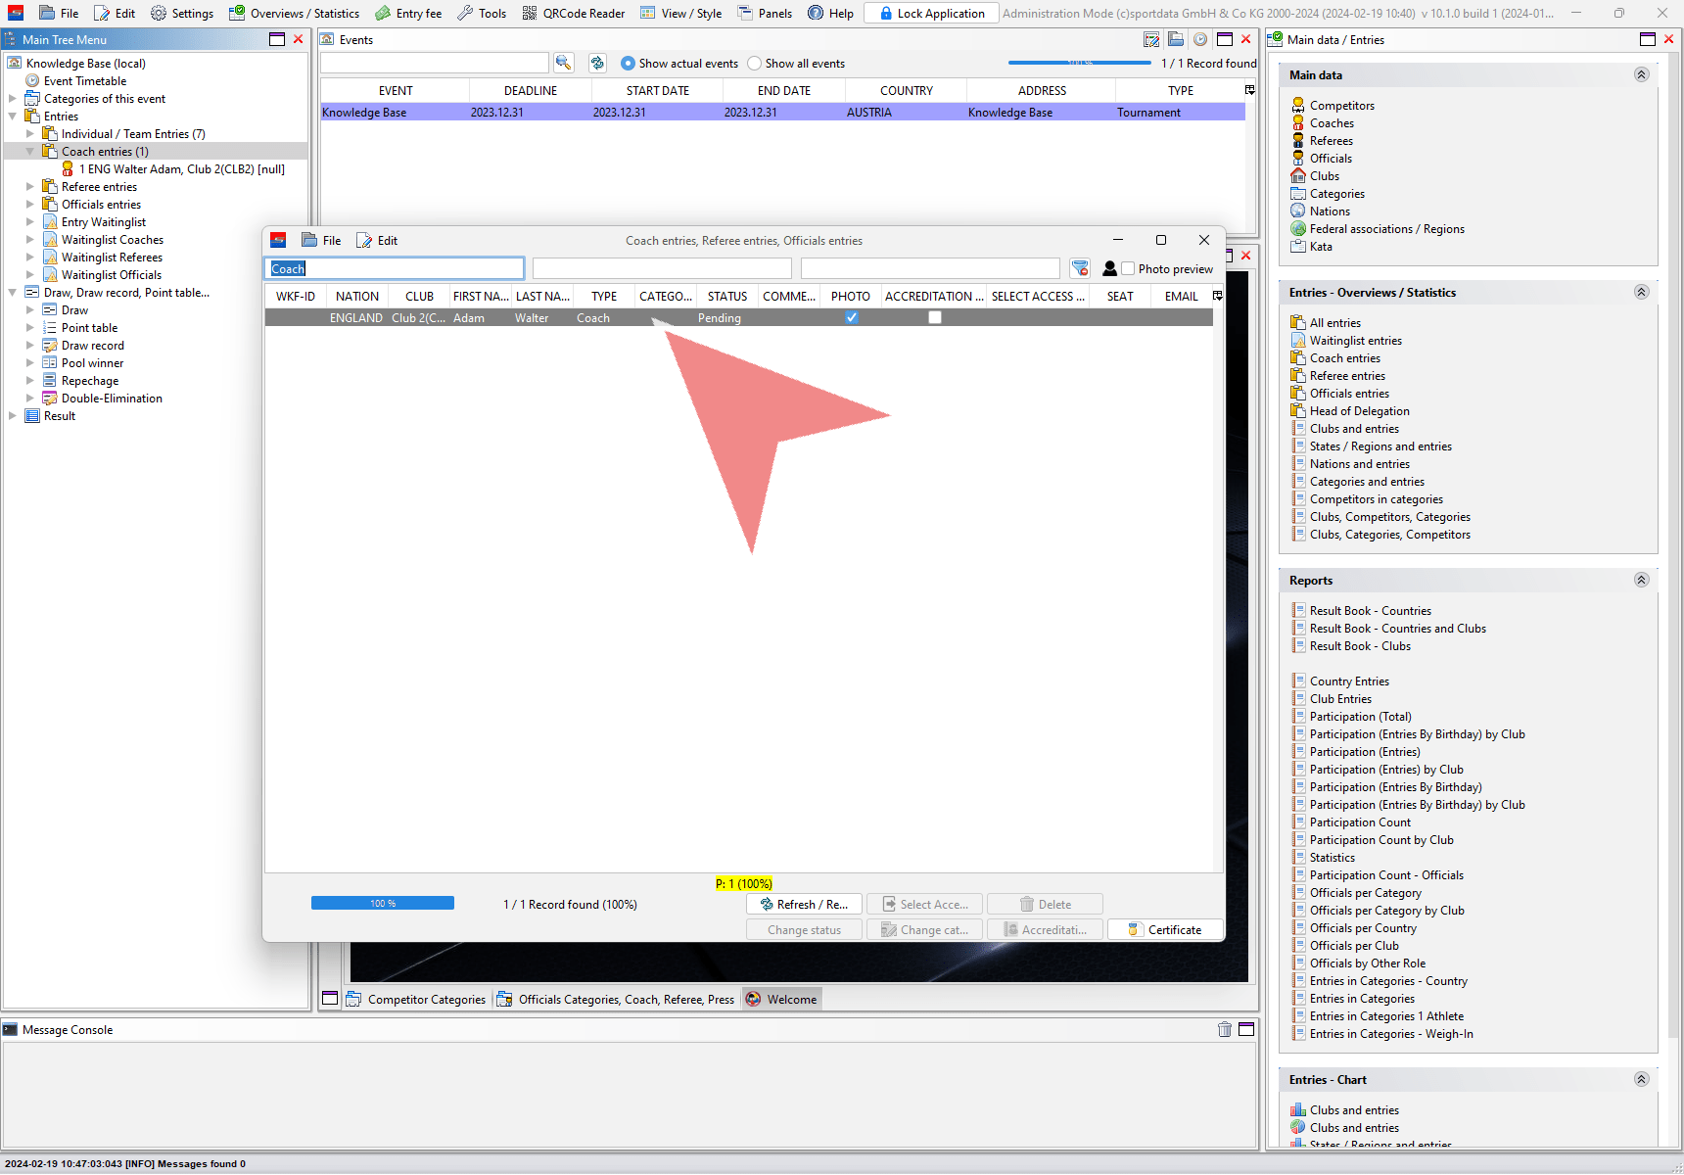Enable the Photo preview checkbox
Image resolution: width=1684 pixels, height=1175 pixels.
(x=1128, y=268)
